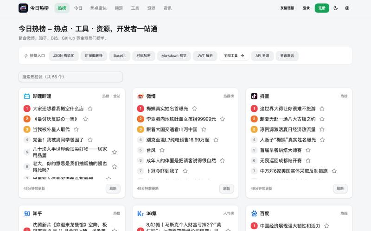Star the 趁夏天赴一场八大古镇之约 item

click(322, 119)
